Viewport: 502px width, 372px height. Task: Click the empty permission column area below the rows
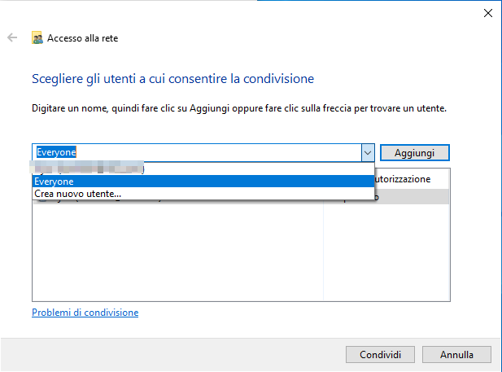[386, 252]
